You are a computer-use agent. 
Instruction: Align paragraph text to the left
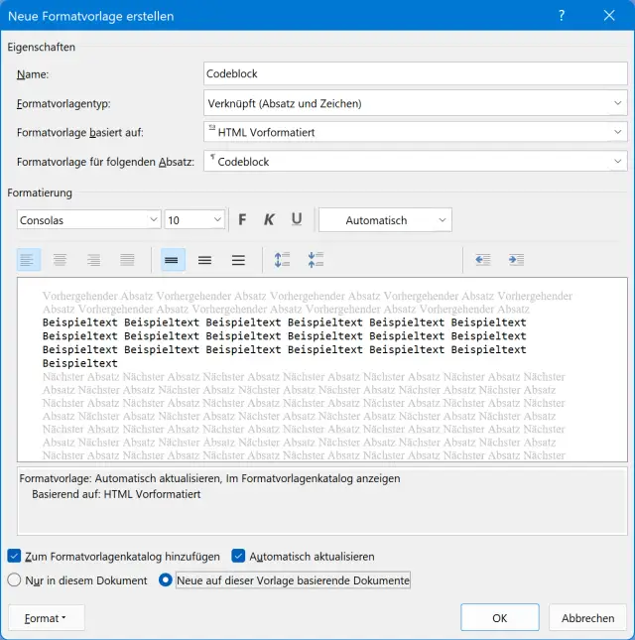[27, 260]
